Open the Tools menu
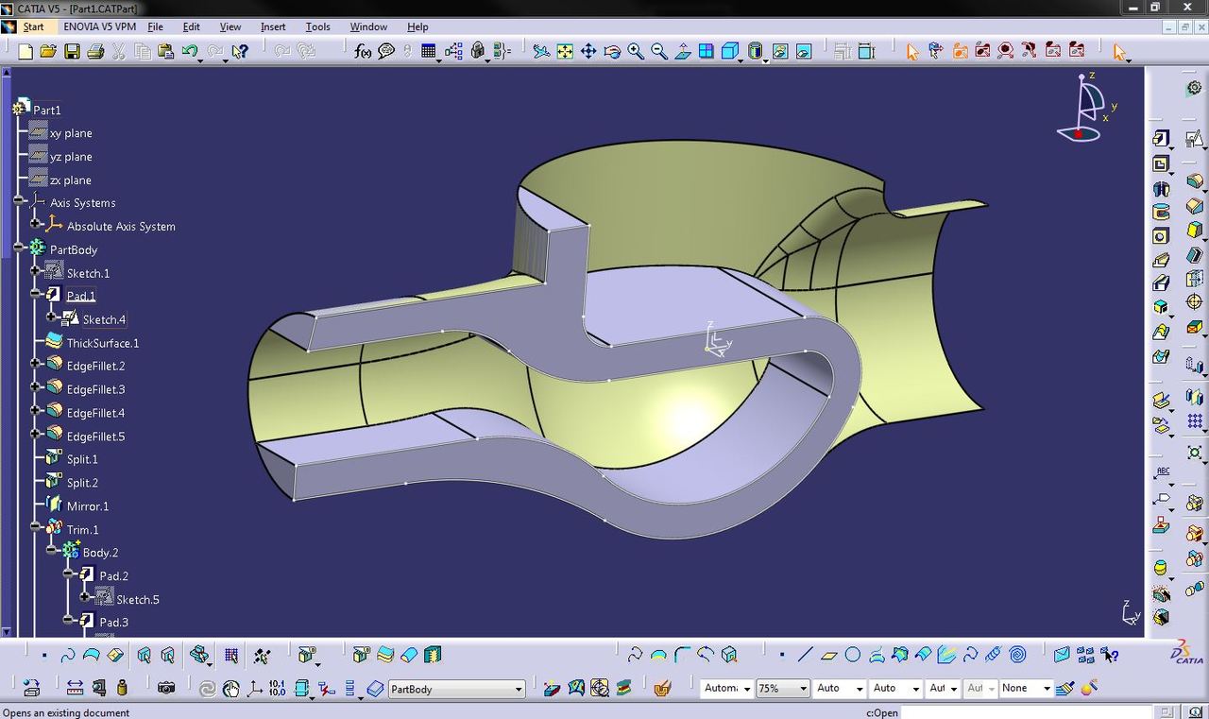 317,26
